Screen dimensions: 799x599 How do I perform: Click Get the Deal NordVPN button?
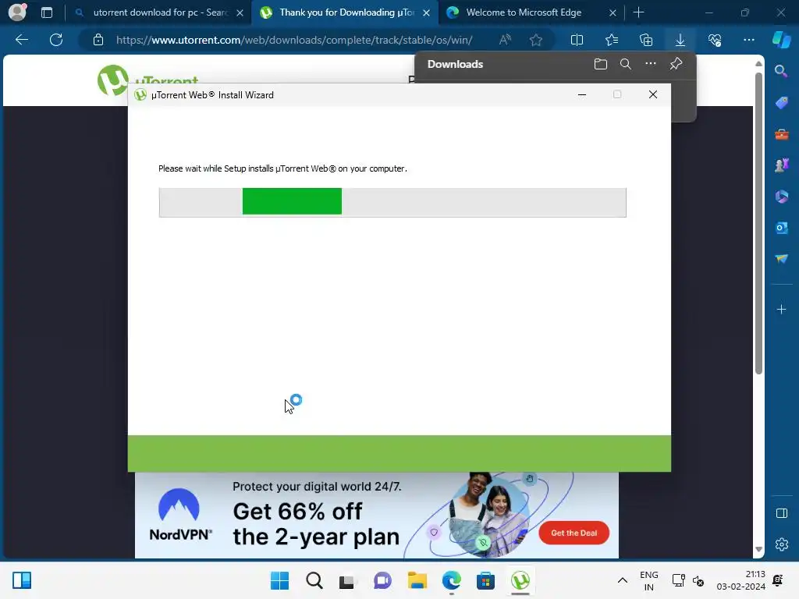pos(574,533)
